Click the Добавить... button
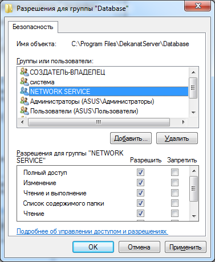 (x=131, y=138)
